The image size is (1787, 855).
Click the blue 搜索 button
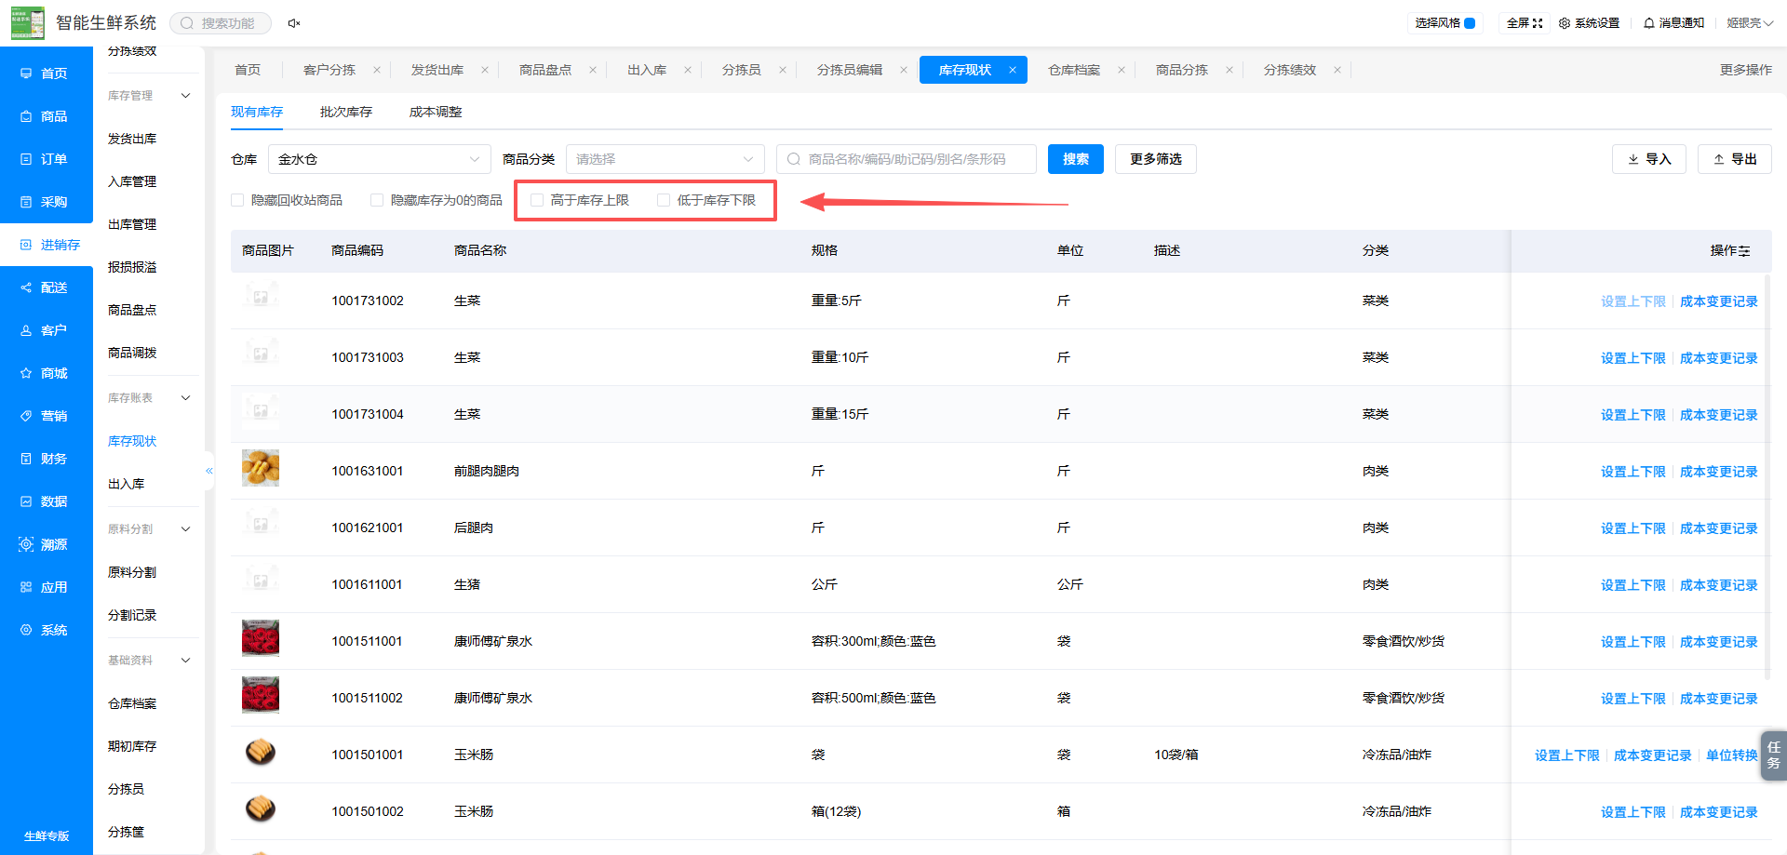coord(1076,159)
